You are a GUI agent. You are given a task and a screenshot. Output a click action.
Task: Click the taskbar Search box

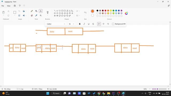[x=56, y=93]
